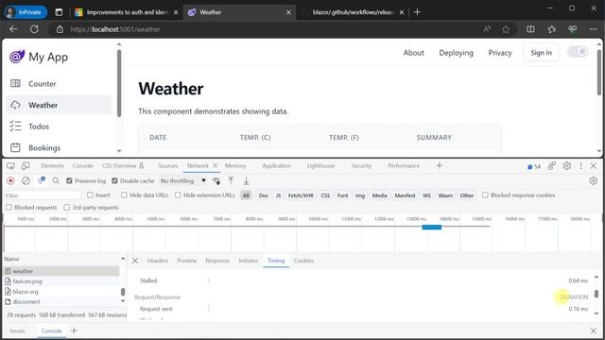Screen dimensions: 605x340
Task: Select the blazor.svg request
Action: [x=61, y=292]
